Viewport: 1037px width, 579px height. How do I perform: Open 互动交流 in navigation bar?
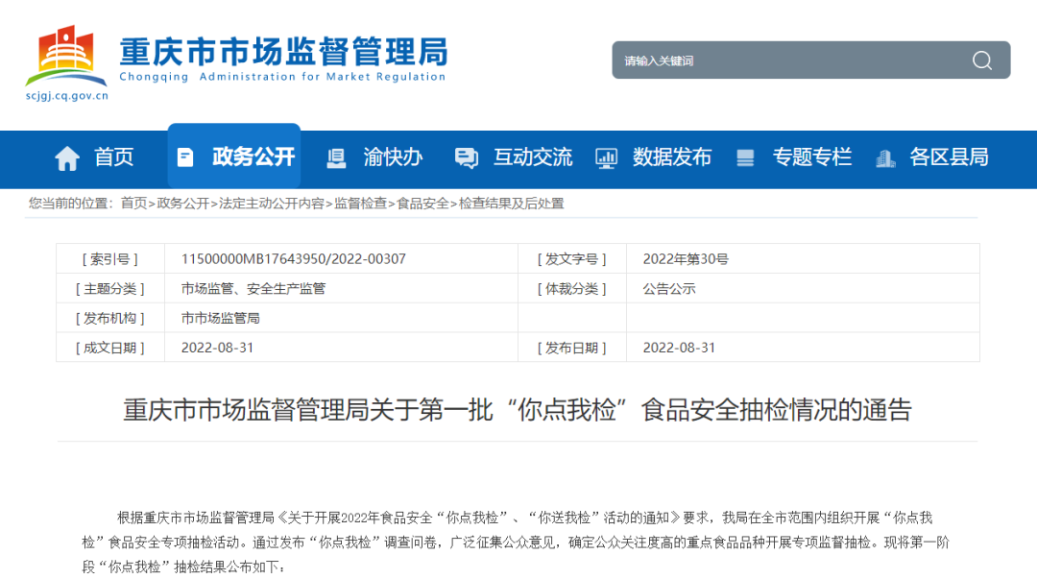pos(532,157)
